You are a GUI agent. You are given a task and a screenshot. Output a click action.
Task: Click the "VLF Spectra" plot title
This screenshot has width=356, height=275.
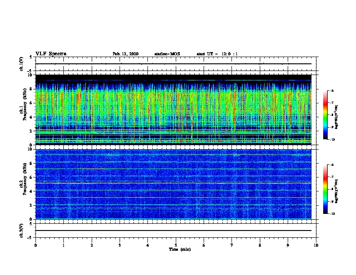(x=51, y=54)
